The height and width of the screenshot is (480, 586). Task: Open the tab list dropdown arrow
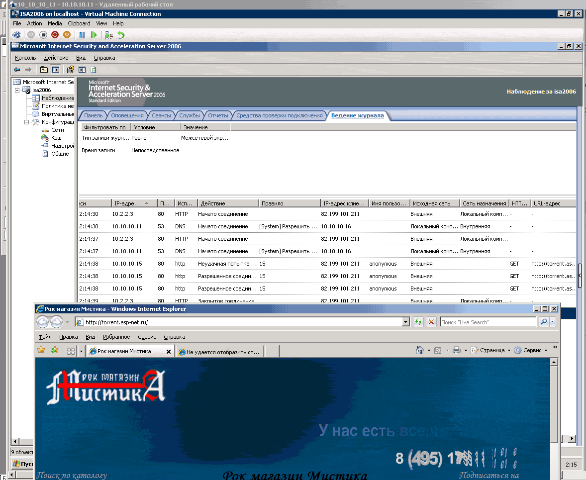click(81, 351)
